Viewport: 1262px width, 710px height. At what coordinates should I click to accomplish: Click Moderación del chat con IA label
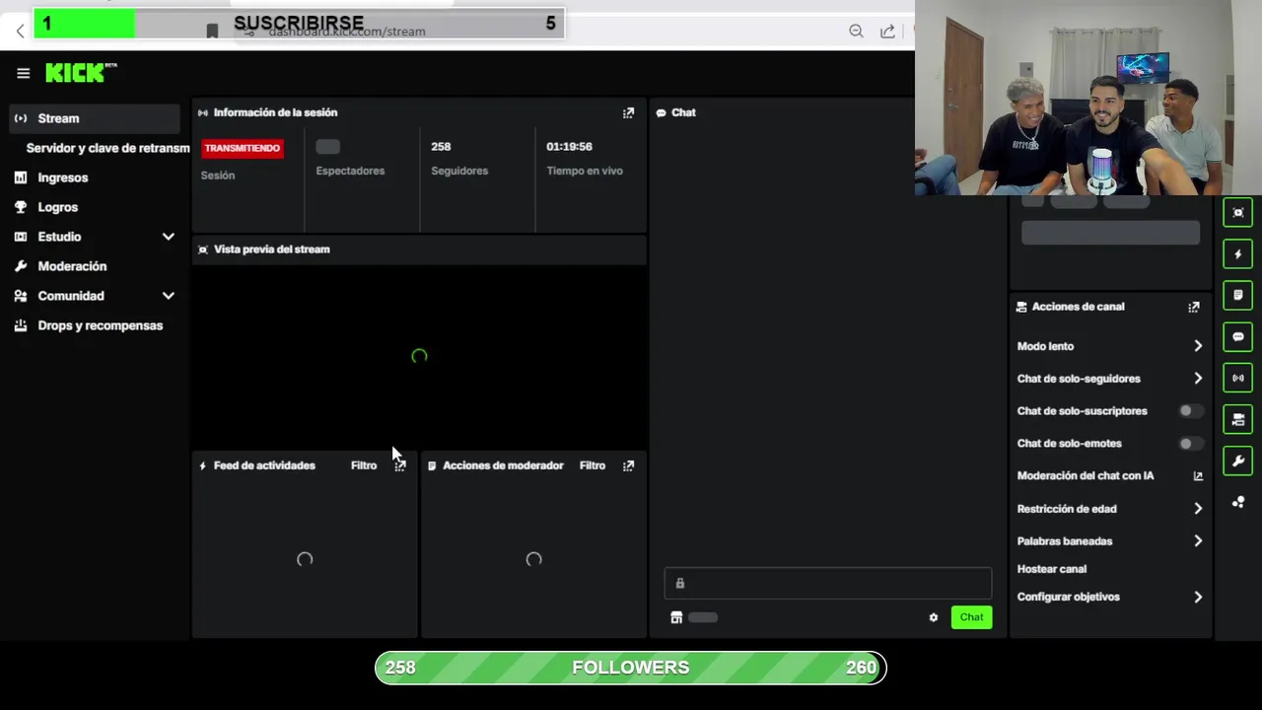(x=1086, y=475)
